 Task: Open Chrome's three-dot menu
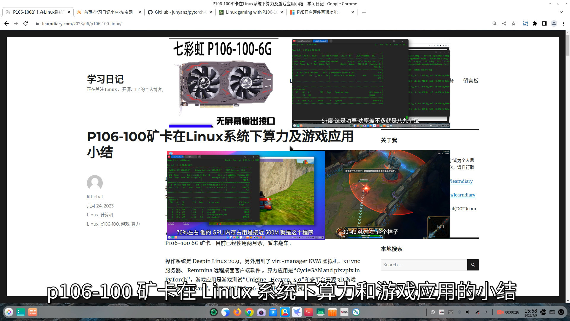[563, 23]
